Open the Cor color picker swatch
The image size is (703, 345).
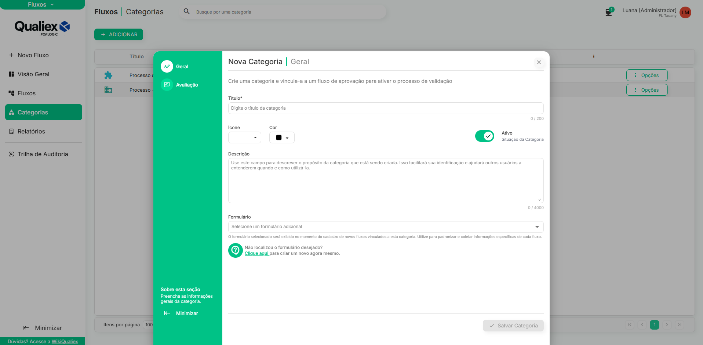[282, 137]
